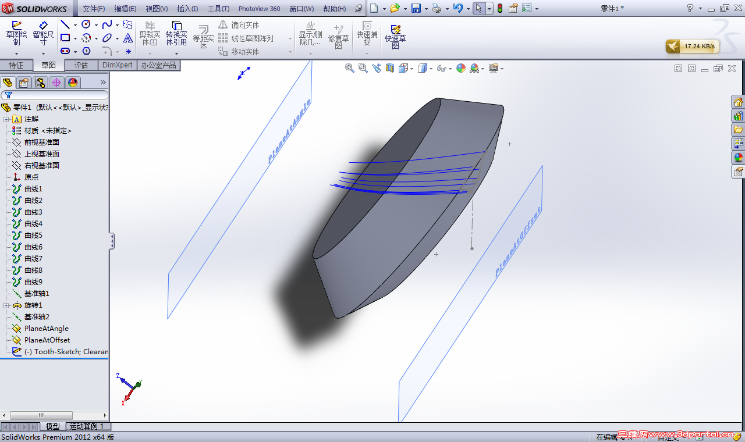
Task: Click the Rebuild traffic light icon
Action: pyautogui.click(x=499, y=8)
